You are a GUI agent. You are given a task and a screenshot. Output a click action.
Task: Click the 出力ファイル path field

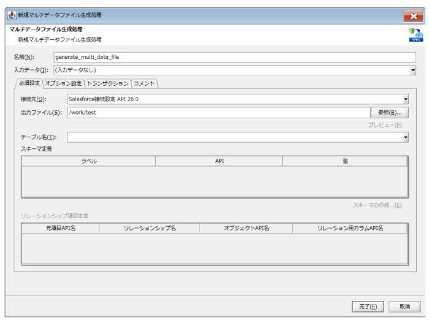(218, 112)
